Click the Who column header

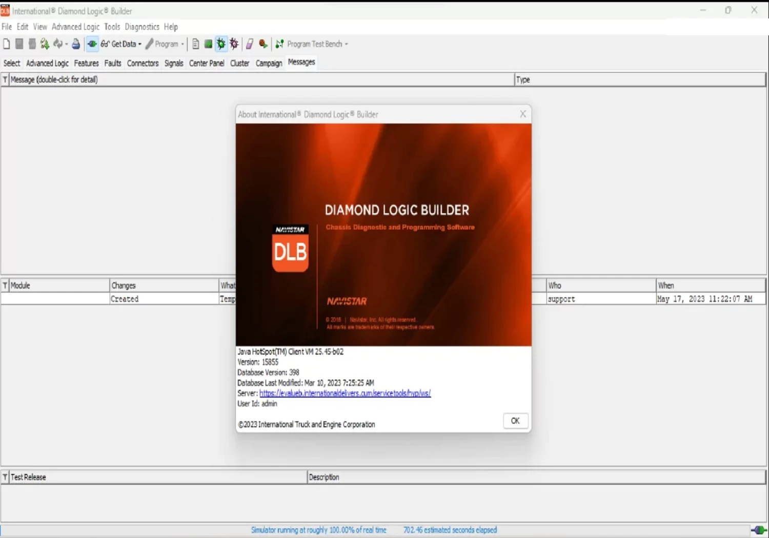tap(601, 285)
